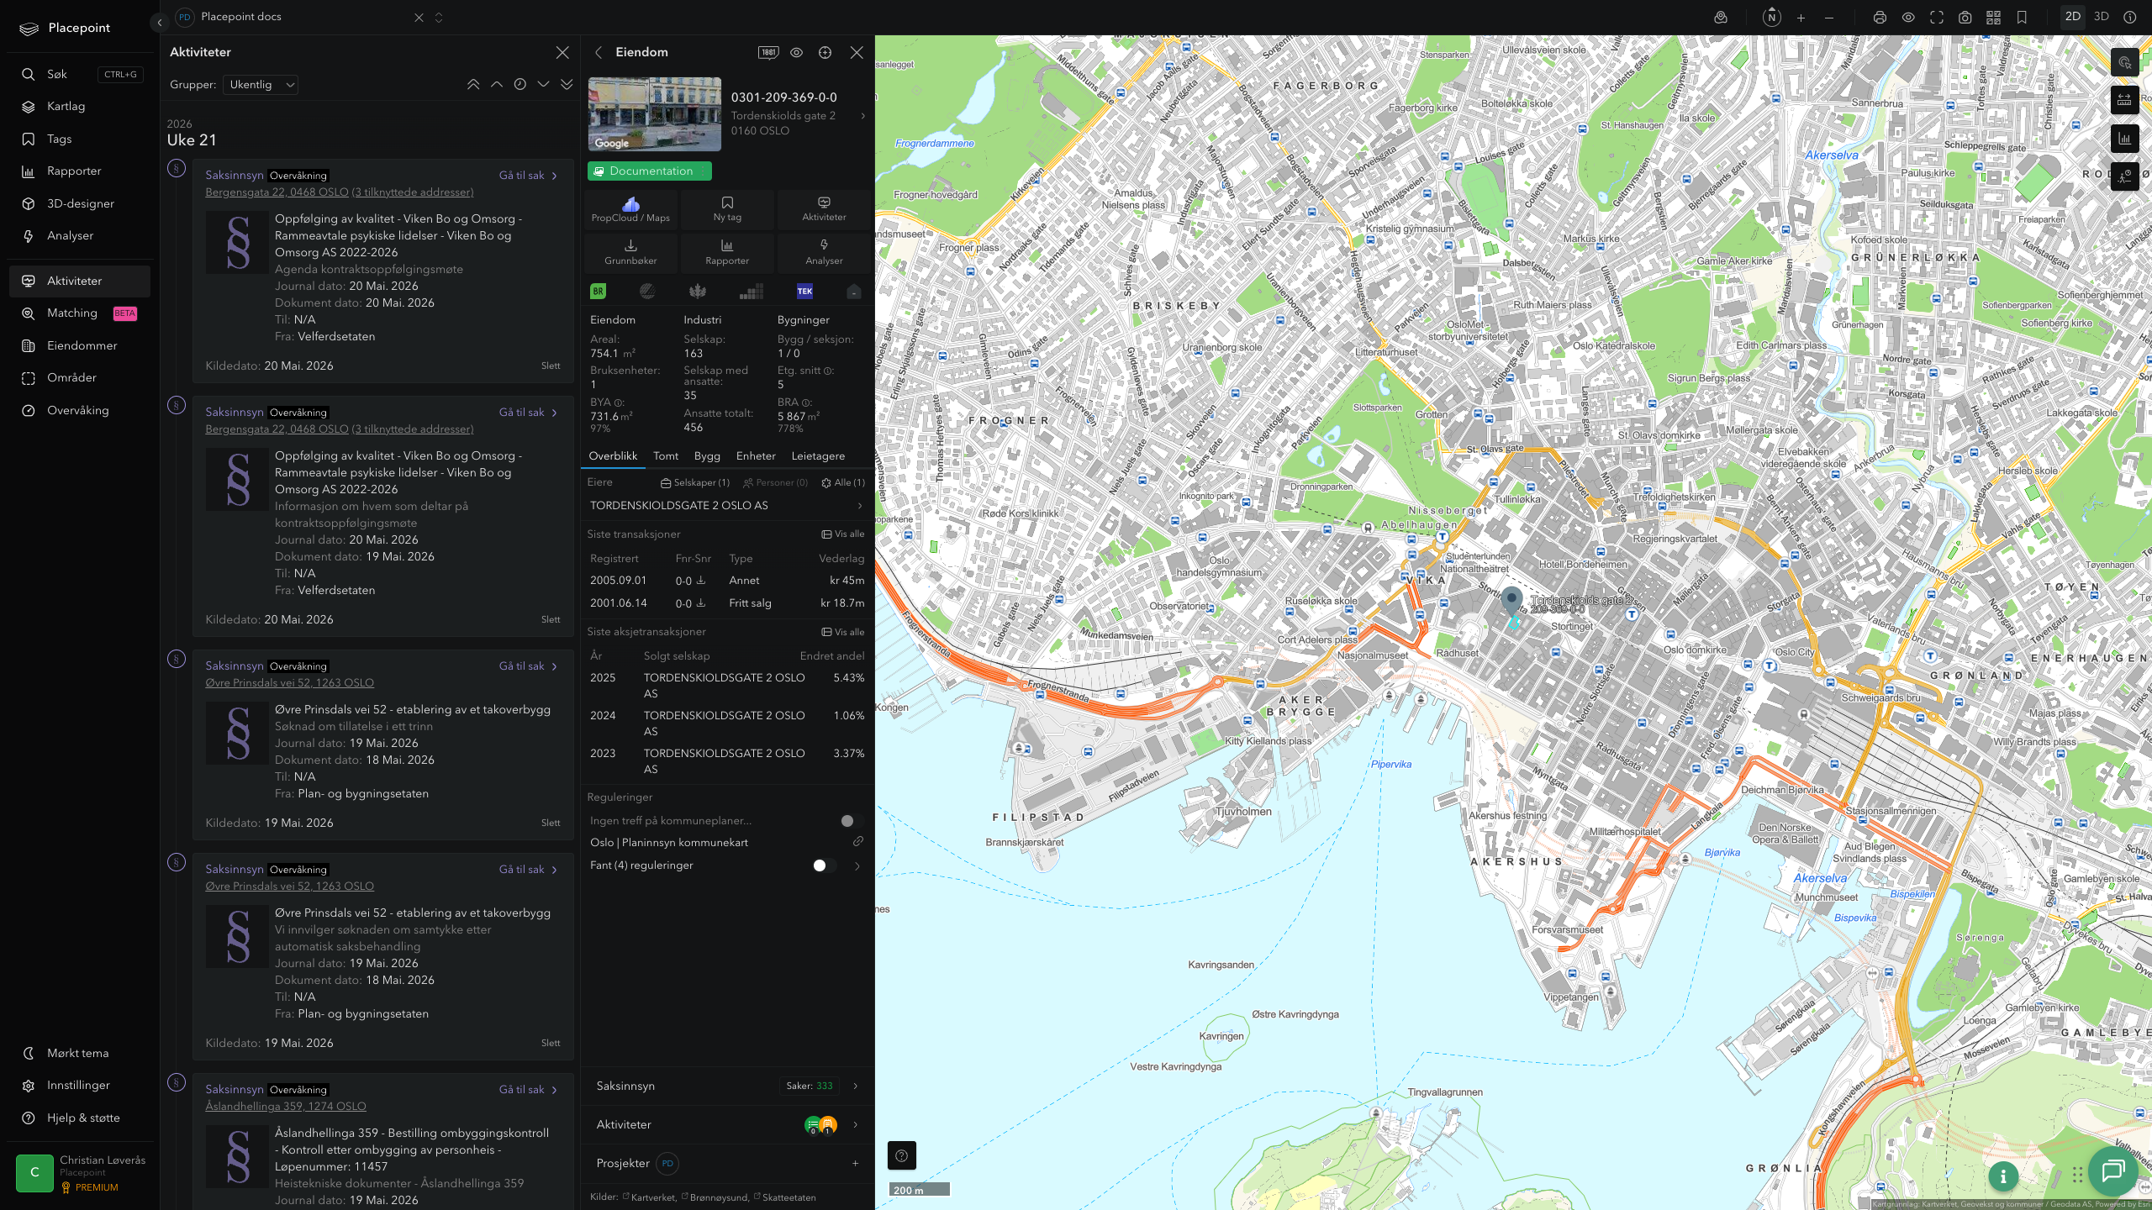The height and width of the screenshot is (1210, 2152).
Task: Expand Tordenskiolds gate 2 address chevron
Action: coord(863,116)
